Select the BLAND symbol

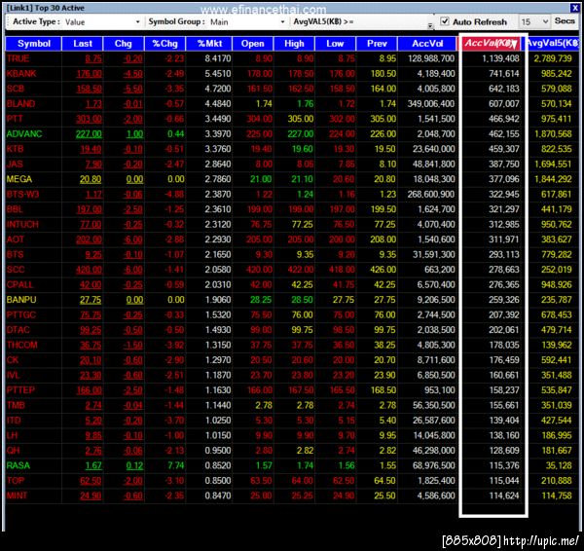coord(20,103)
